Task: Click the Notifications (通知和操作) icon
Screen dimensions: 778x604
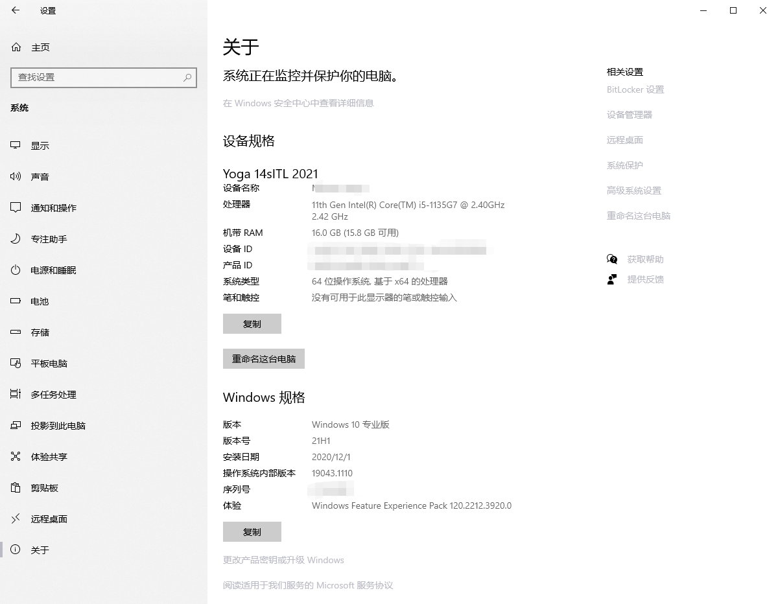Action: [16, 208]
